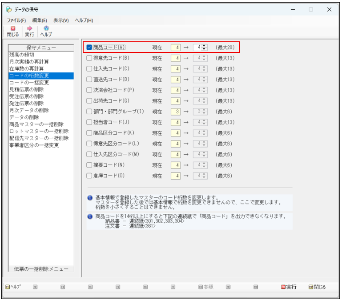Click the F12 閉じる function key button
The image size is (342, 300).
317,287
